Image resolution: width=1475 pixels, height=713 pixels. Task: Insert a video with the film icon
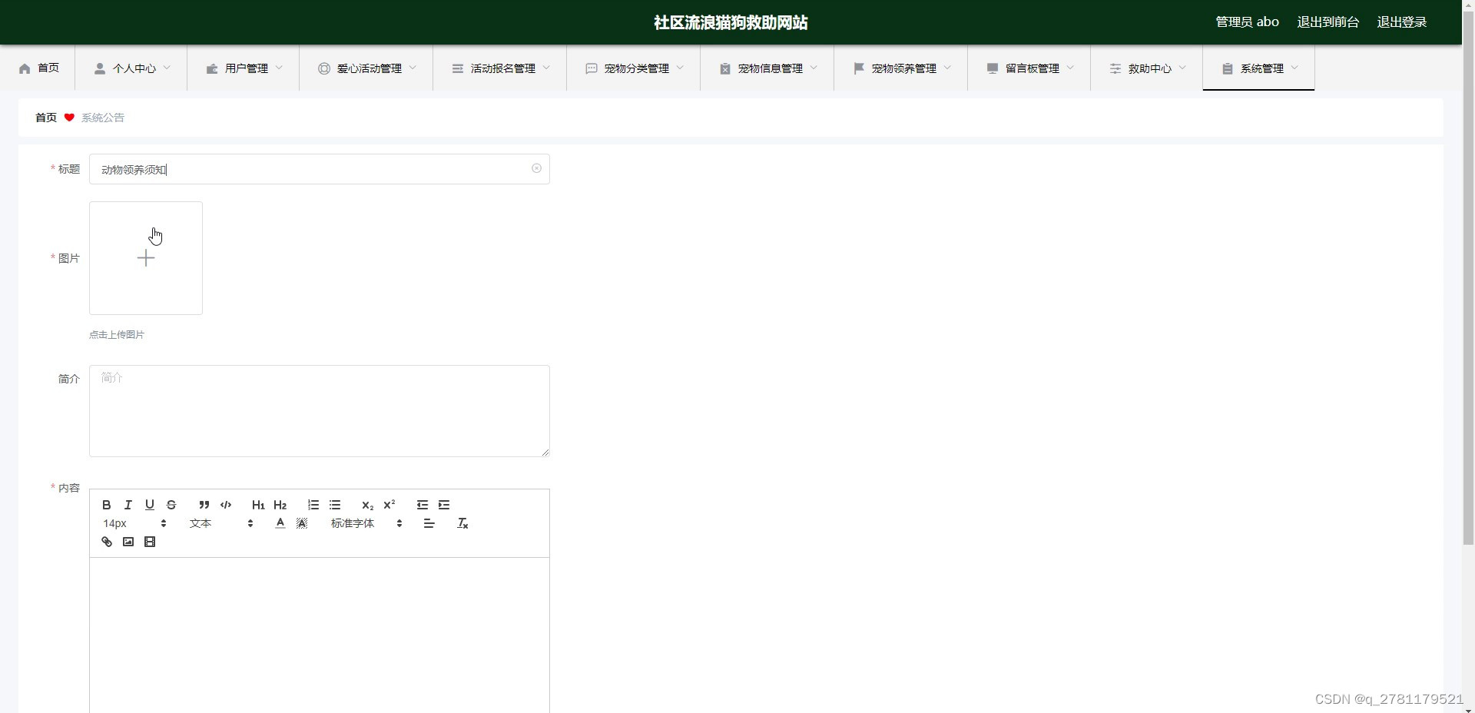coord(150,542)
